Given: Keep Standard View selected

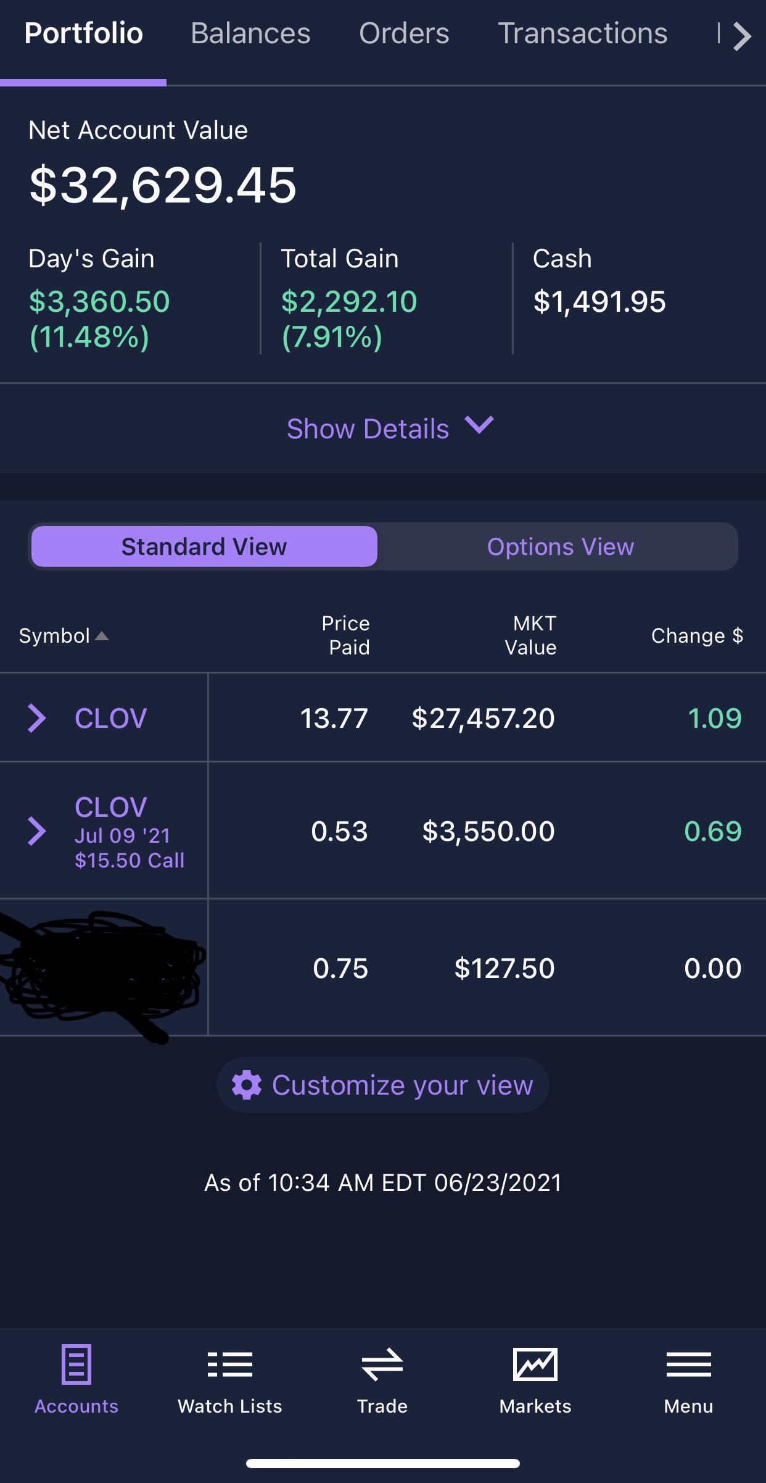Looking at the screenshot, I should (x=205, y=546).
